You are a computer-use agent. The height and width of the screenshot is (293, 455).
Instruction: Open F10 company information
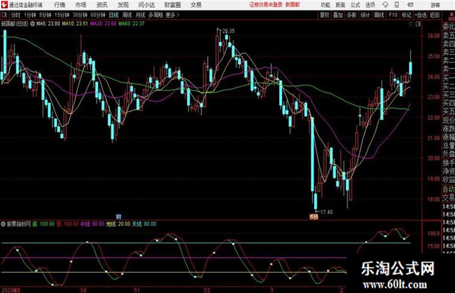click(393, 15)
